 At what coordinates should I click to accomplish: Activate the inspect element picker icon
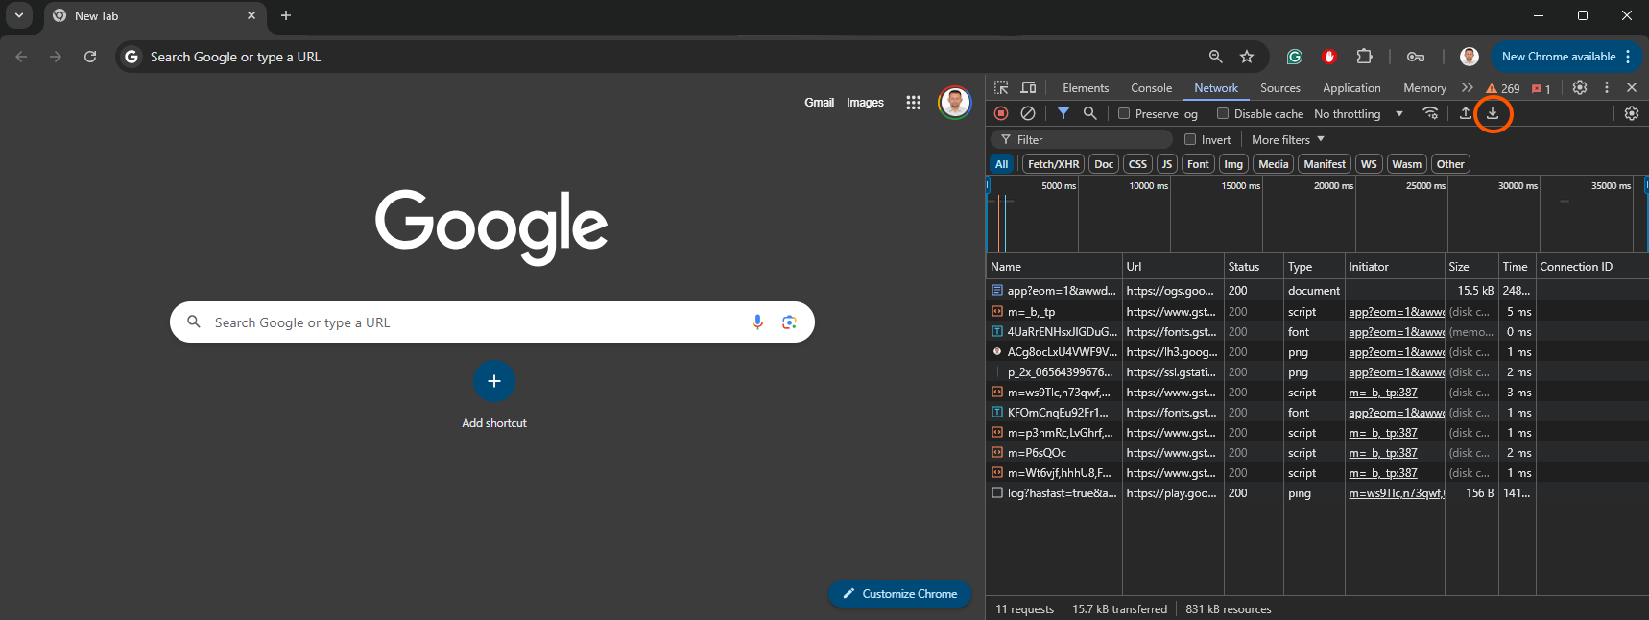click(x=1001, y=87)
